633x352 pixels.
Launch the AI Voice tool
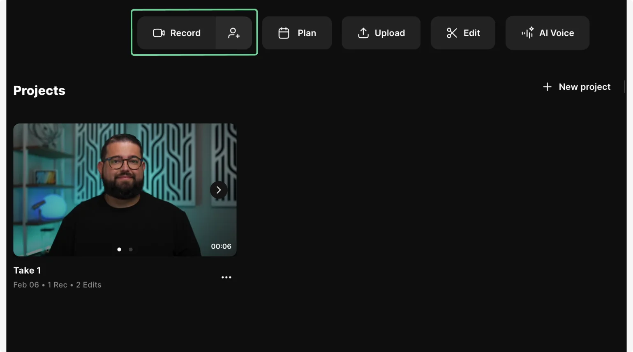pyautogui.click(x=547, y=33)
